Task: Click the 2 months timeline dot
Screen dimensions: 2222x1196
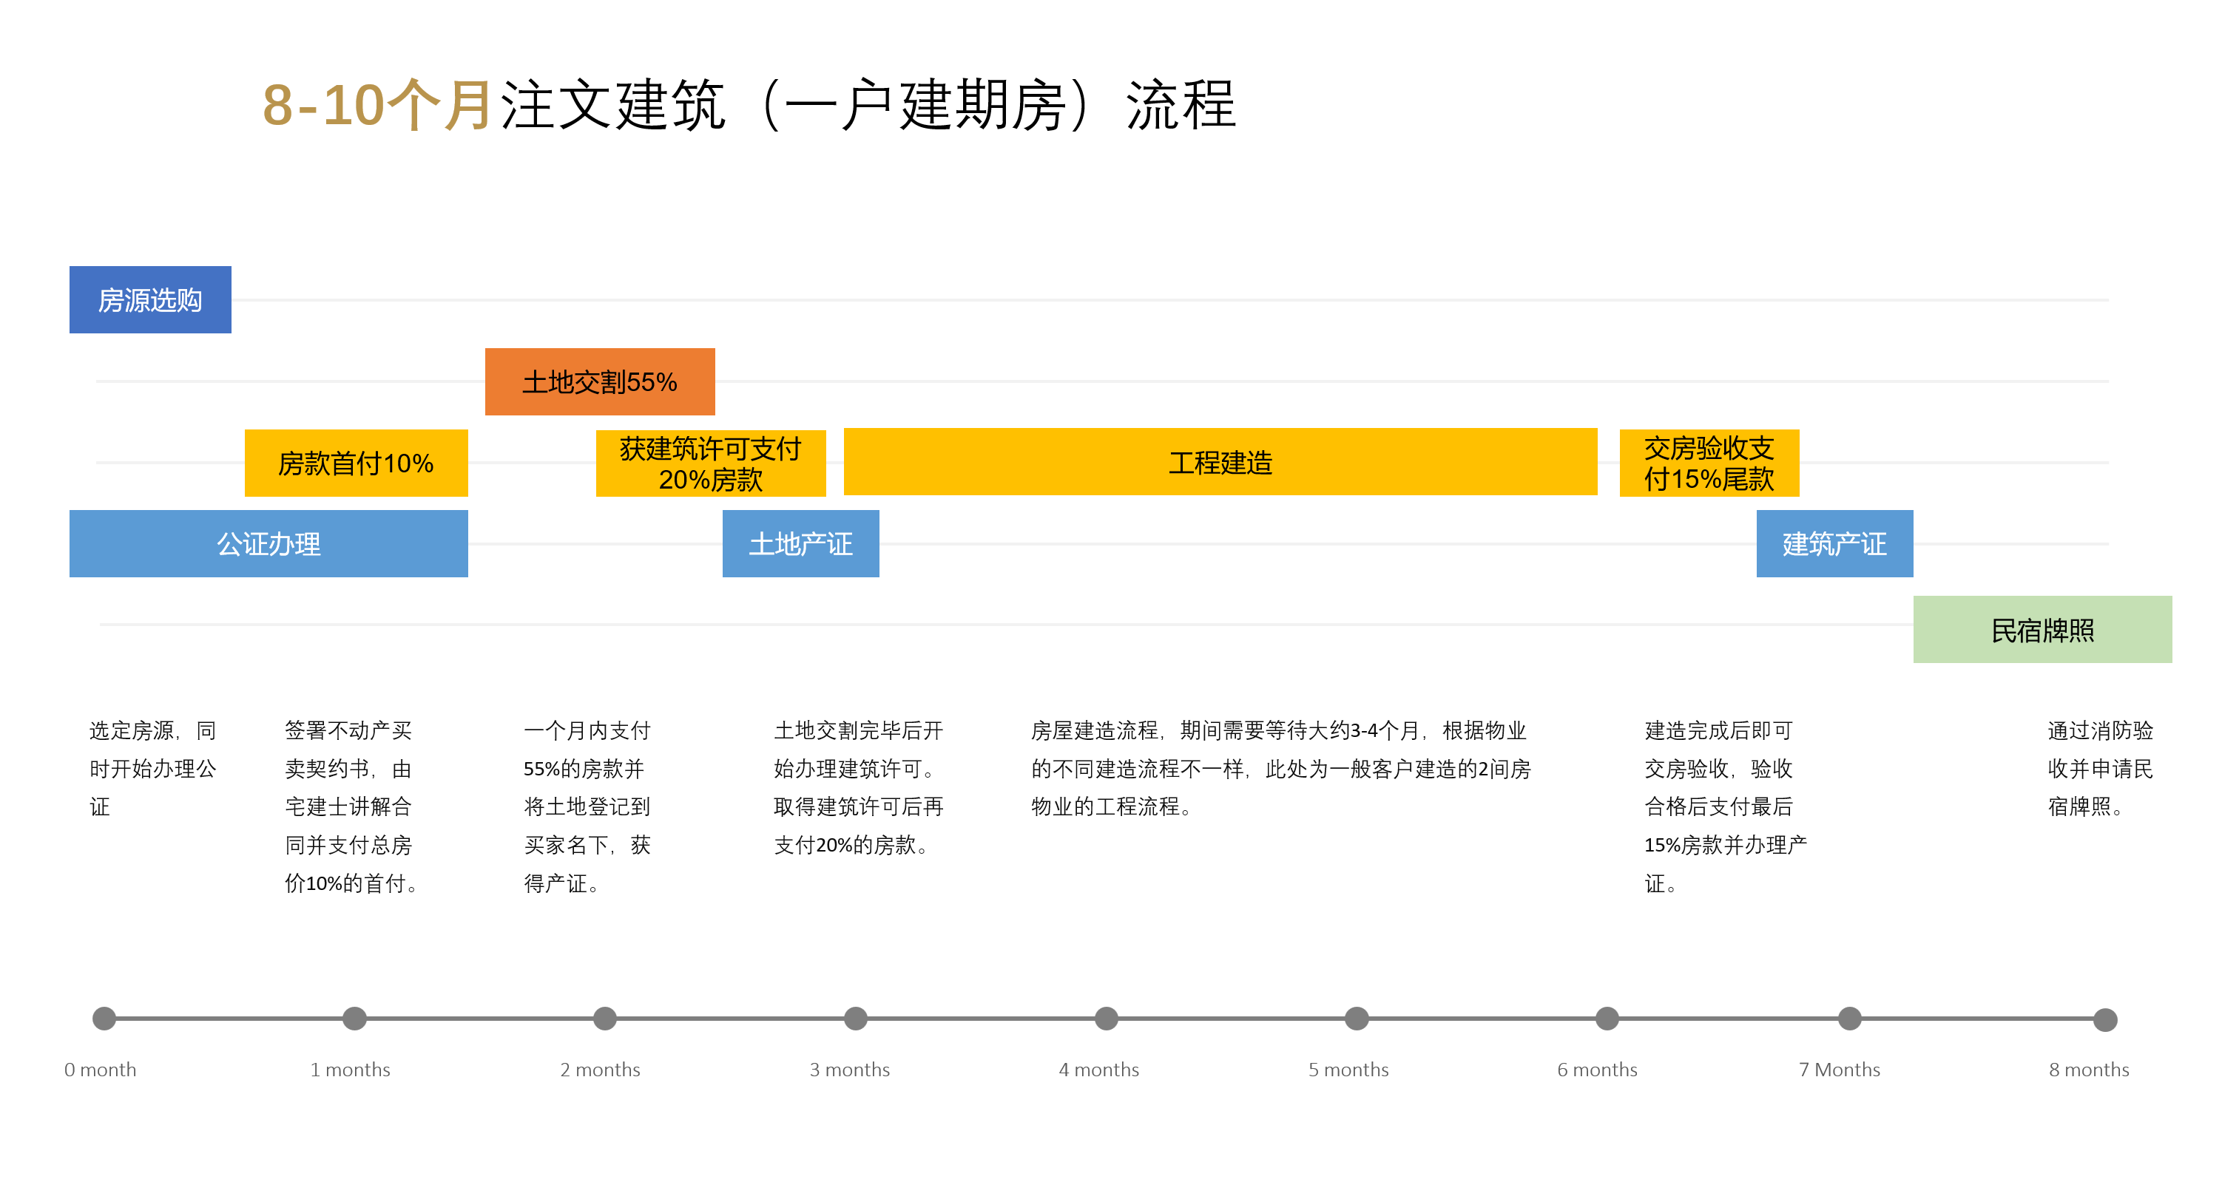Action: click(x=604, y=1019)
